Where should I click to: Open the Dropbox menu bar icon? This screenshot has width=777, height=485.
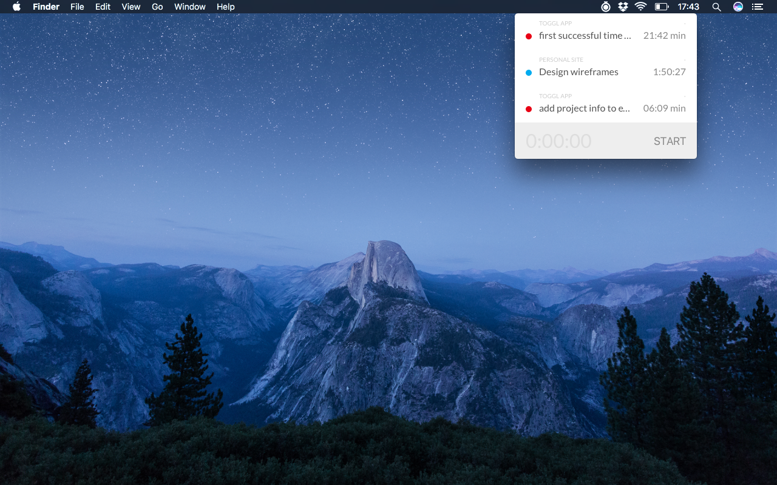[x=623, y=7]
